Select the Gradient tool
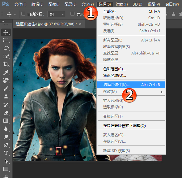The height and width of the screenshot is (178, 182). [6, 121]
